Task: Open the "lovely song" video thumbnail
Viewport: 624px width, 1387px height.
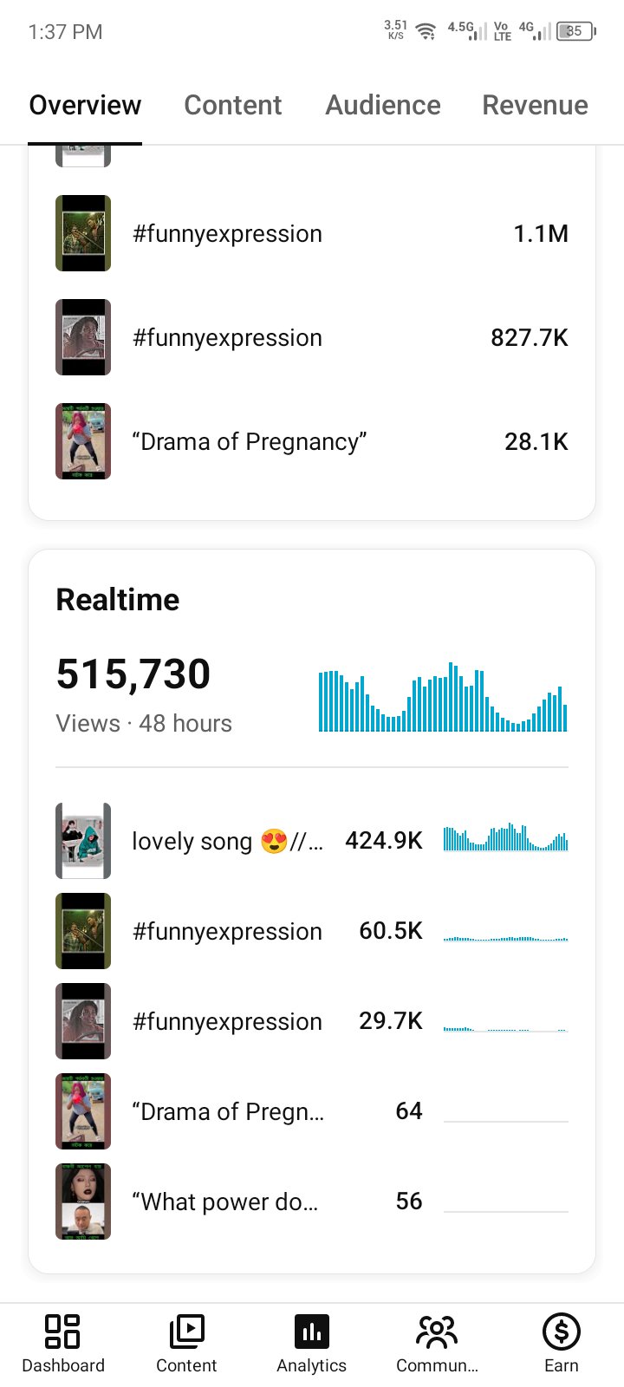Action: click(83, 841)
